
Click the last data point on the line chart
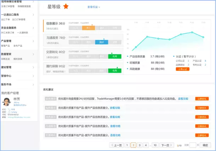pyautogui.click(x=203, y=37)
